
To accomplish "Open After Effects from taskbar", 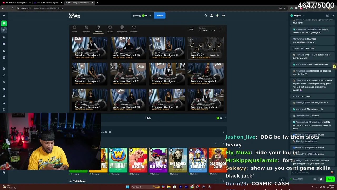I will [x=186, y=187].
